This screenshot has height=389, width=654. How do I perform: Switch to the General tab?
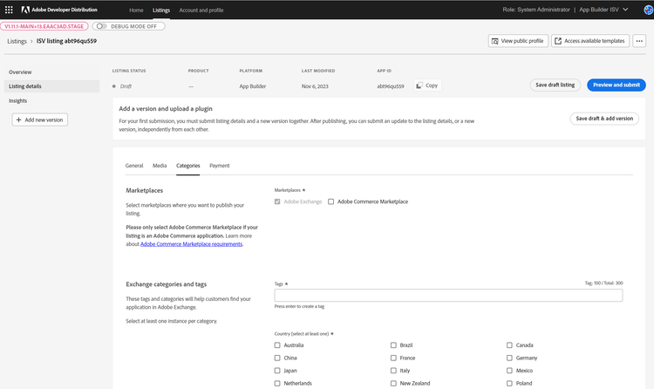134,166
